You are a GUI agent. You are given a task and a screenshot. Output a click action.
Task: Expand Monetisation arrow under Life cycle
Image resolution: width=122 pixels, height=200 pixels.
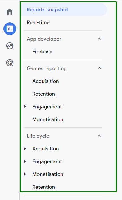click(25, 174)
